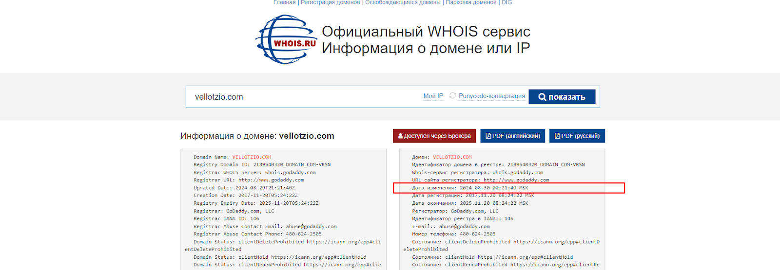Select the Registry Domain ID line

[262, 164]
